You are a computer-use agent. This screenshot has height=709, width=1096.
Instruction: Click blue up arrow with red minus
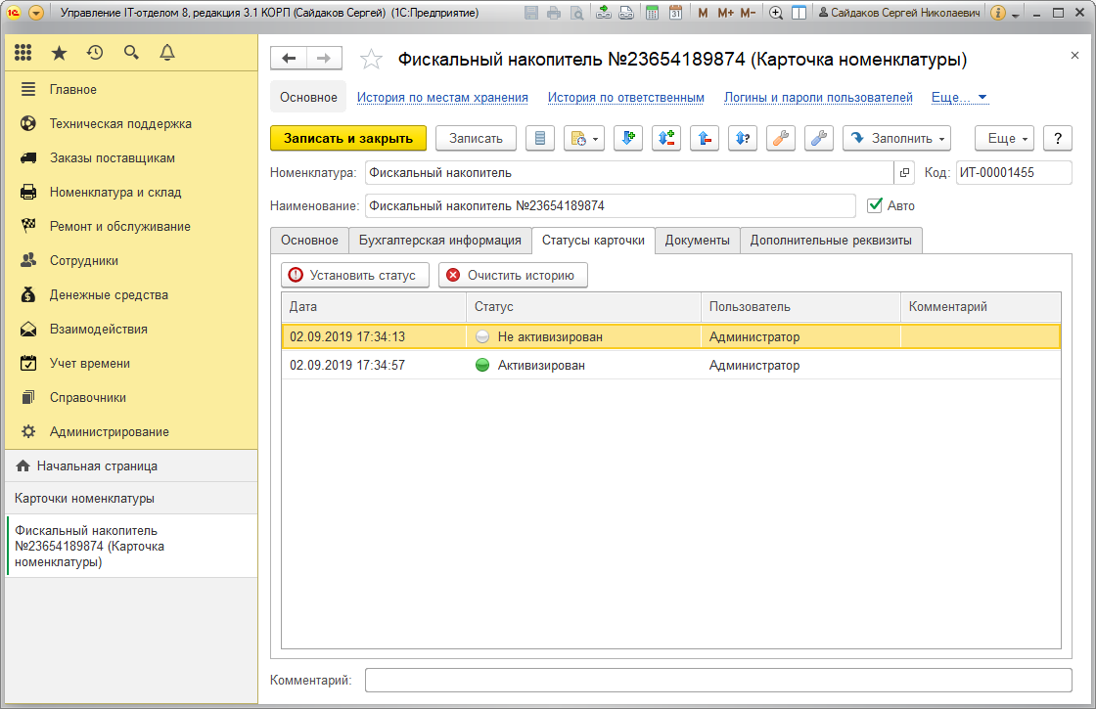click(x=705, y=138)
